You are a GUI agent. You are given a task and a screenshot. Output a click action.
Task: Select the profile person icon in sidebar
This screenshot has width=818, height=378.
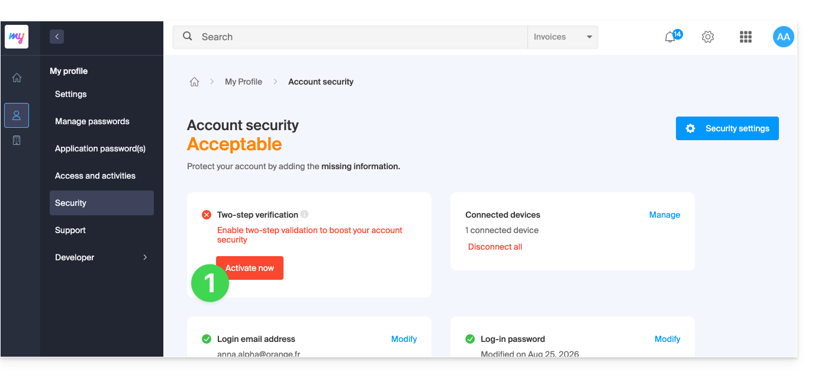point(17,115)
